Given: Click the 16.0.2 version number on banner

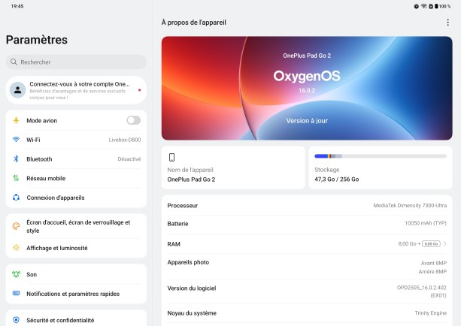Looking at the screenshot, I should (x=307, y=90).
